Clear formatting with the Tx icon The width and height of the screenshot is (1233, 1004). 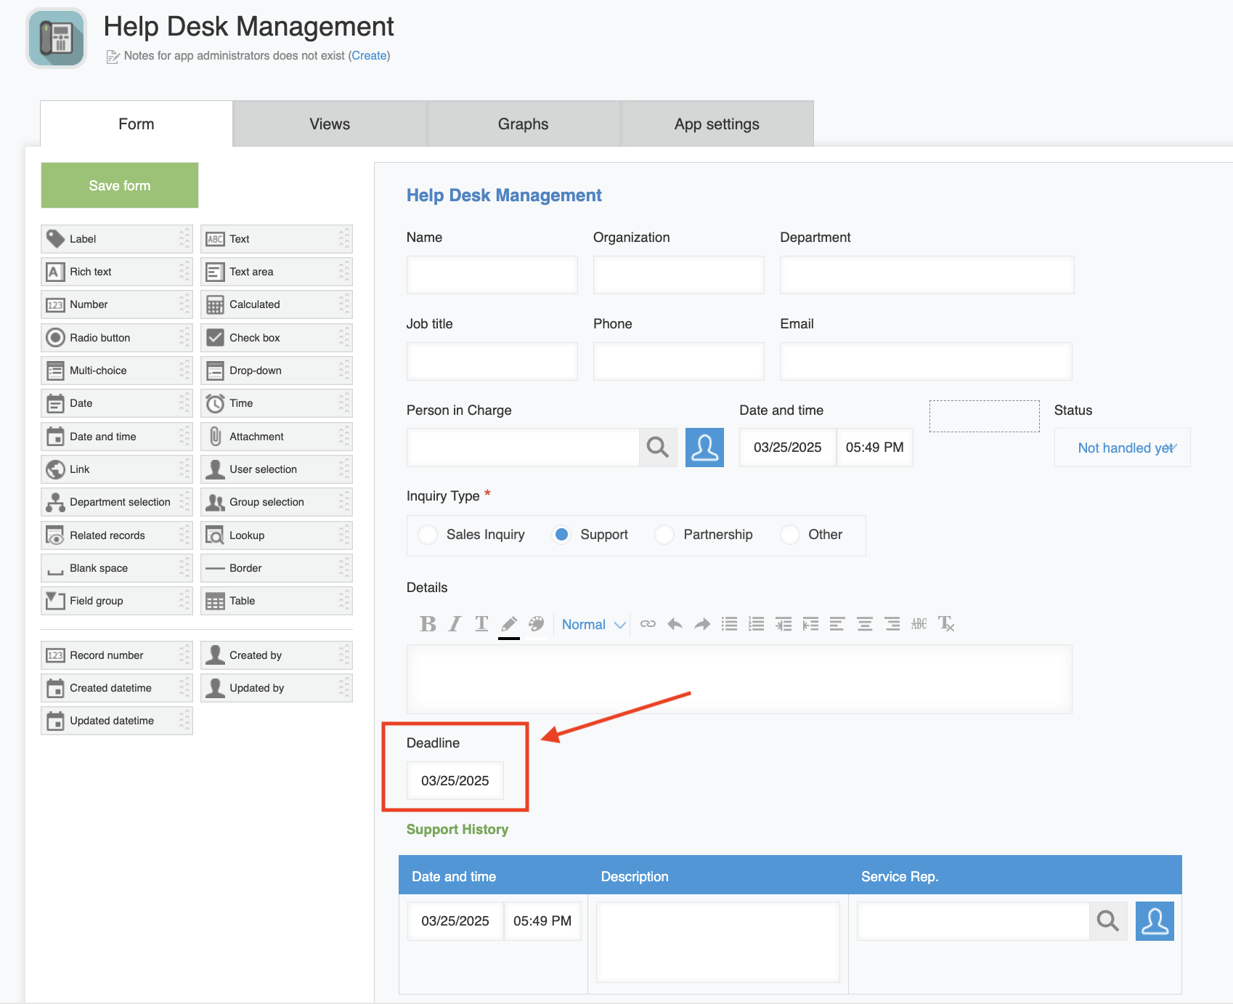(945, 624)
